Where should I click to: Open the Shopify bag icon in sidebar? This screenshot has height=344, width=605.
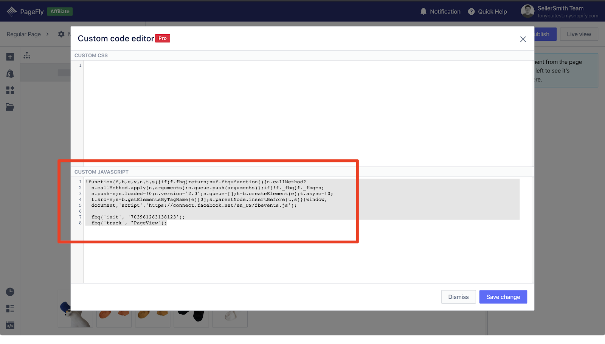[x=10, y=74]
